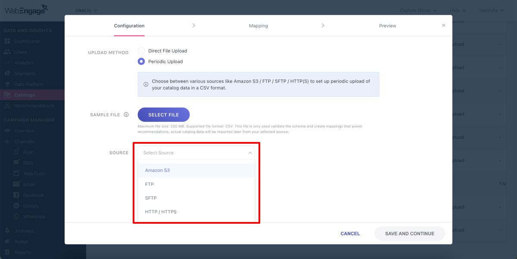The height and width of the screenshot is (259, 517).
Task: Open the WhatsApp channel icon
Action: (x=16, y=217)
